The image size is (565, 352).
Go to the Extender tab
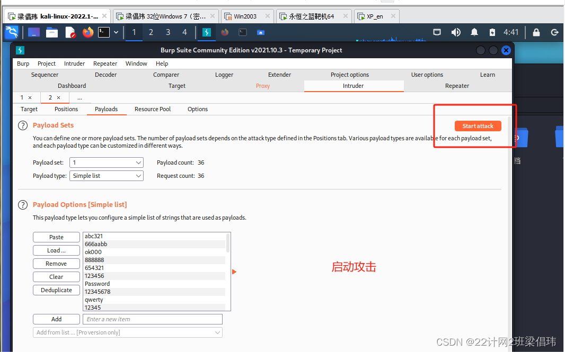(x=279, y=75)
